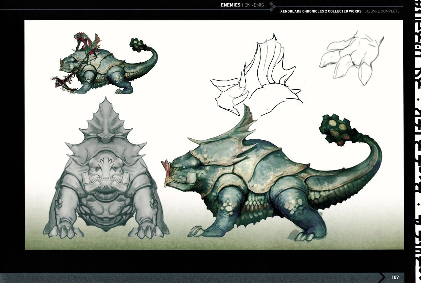Open the grayscale front-view creature illustration

pos(106,171)
